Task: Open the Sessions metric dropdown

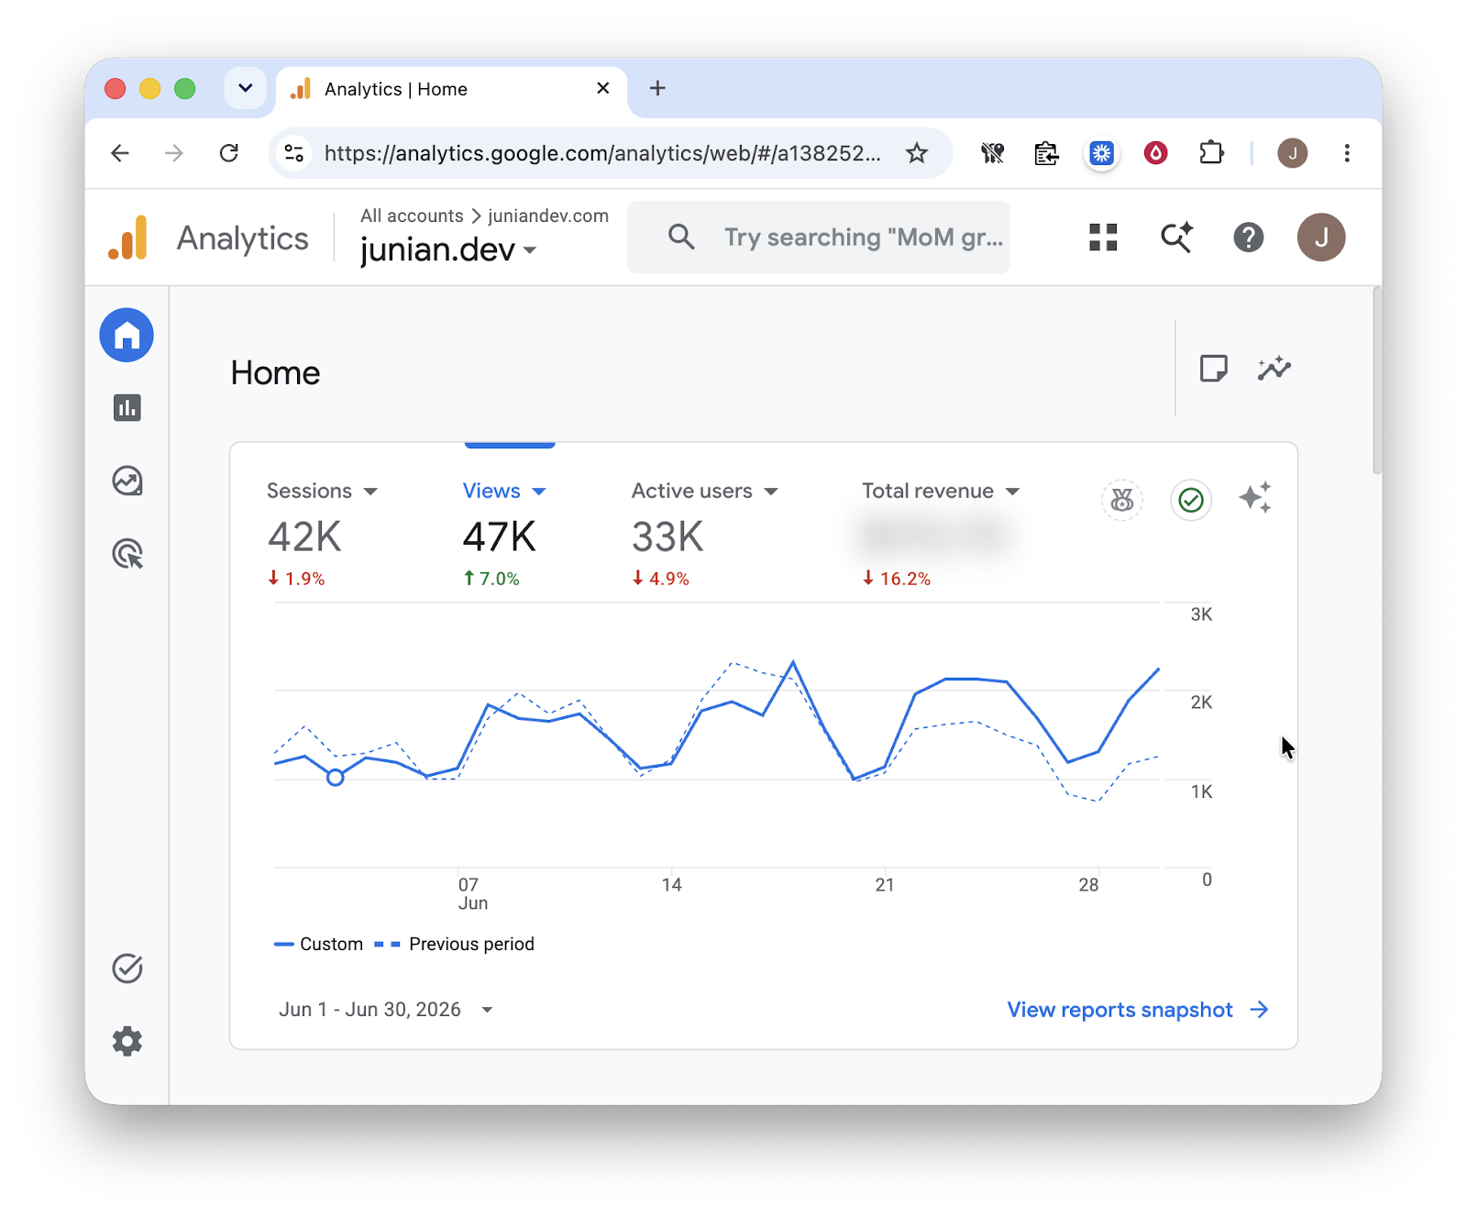Action: coord(322,491)
